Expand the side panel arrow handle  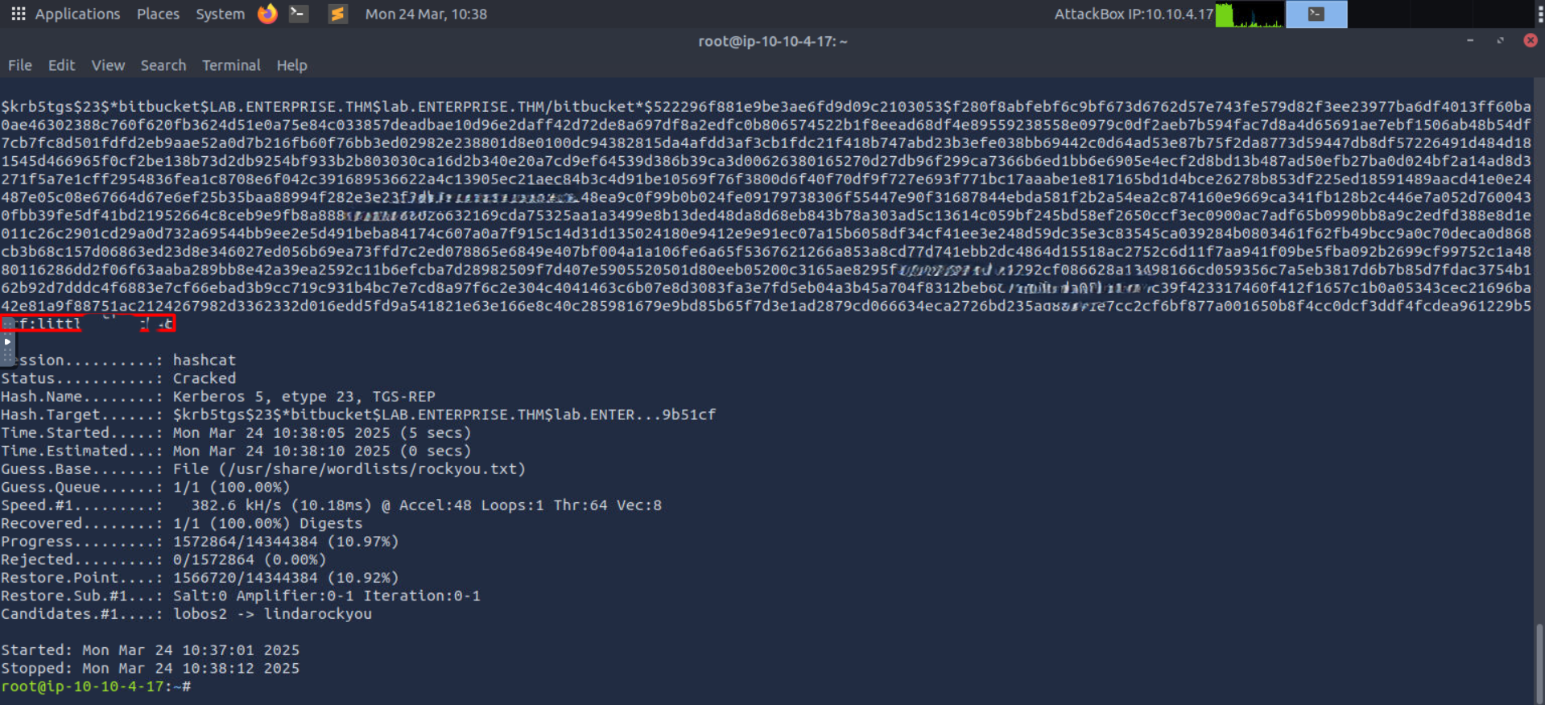[7, 342]
